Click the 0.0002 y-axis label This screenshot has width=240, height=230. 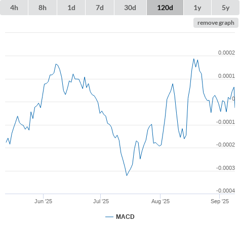(x=226, y=53)
